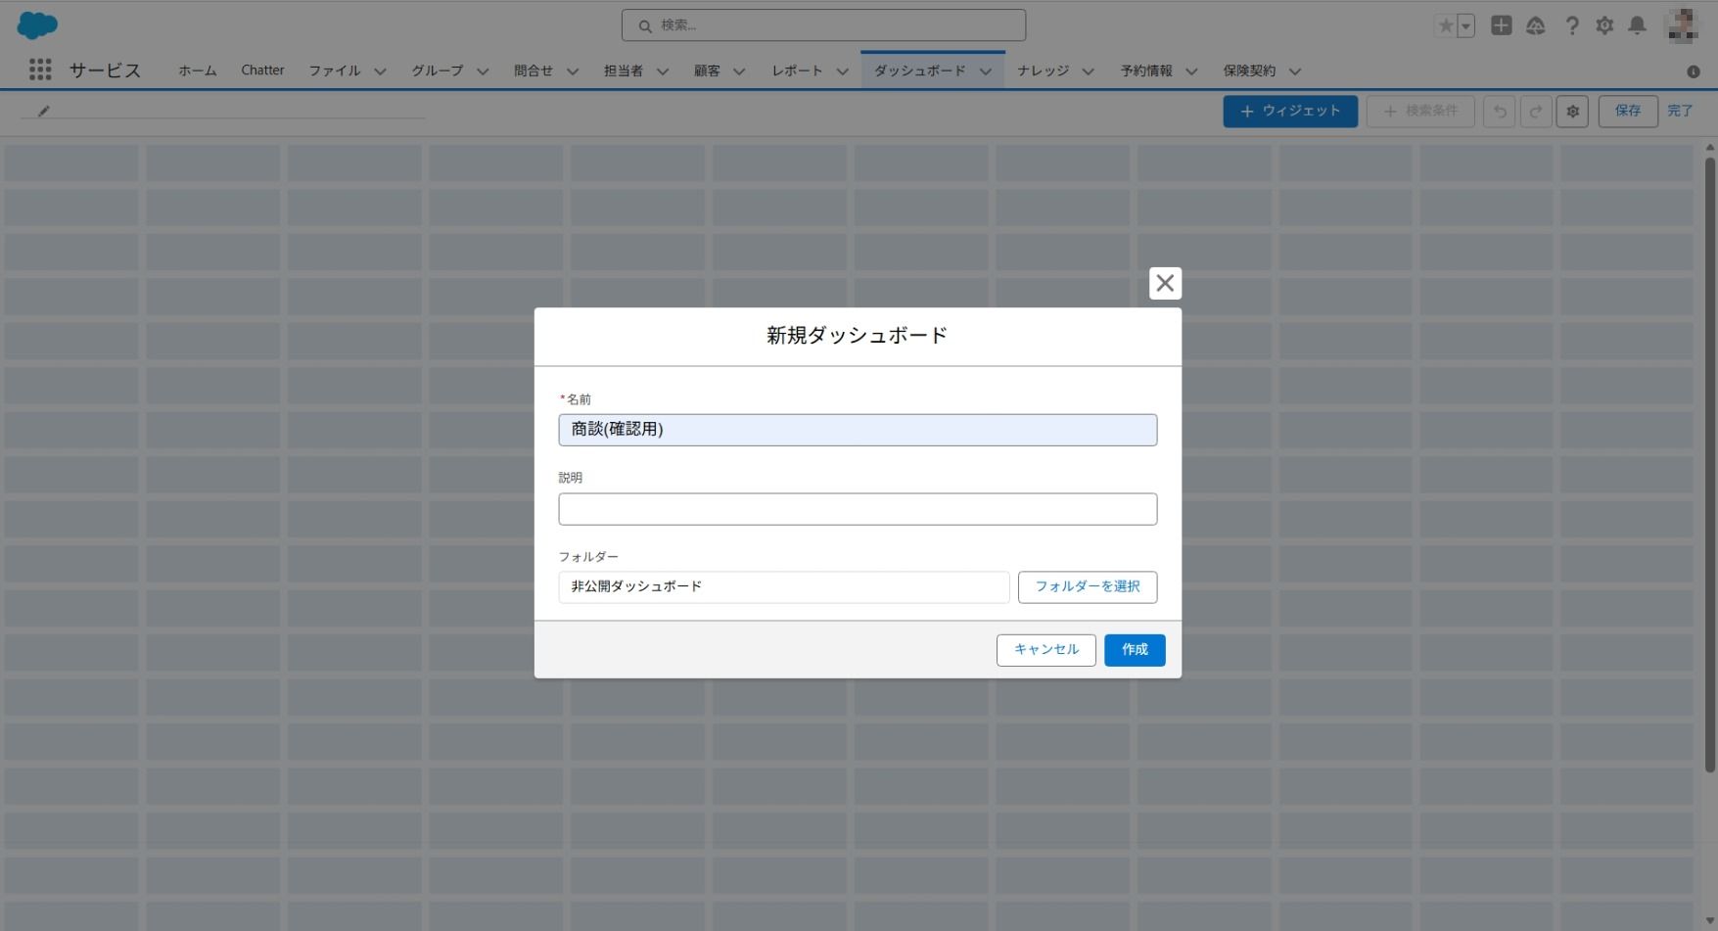Click the 説明 input field
The height and width of the screenshot is (931, 1718).
(858, 509)
